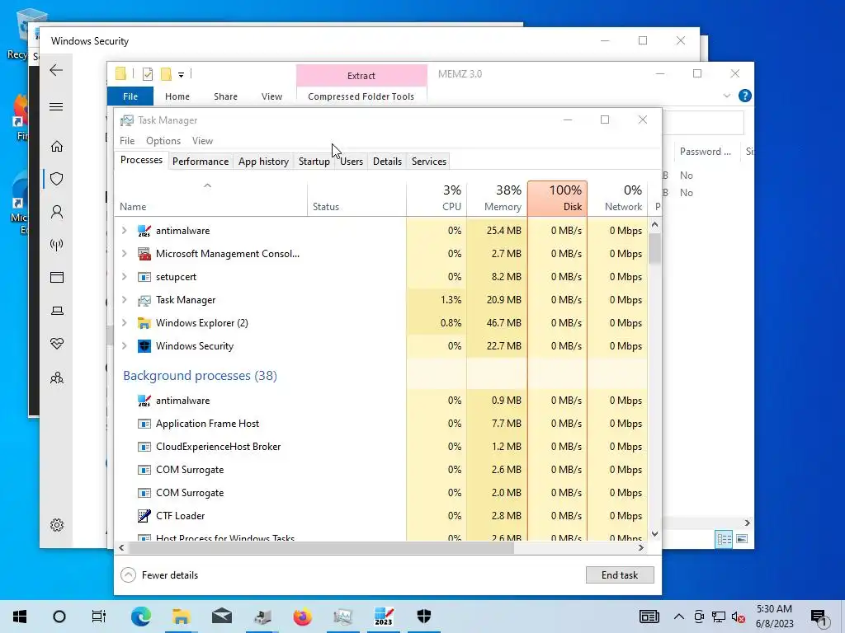Expand the File Explorer ribbon with the chevron arrow
The image size is (845, 633).
pyautogui.click(x=726, y=96)
